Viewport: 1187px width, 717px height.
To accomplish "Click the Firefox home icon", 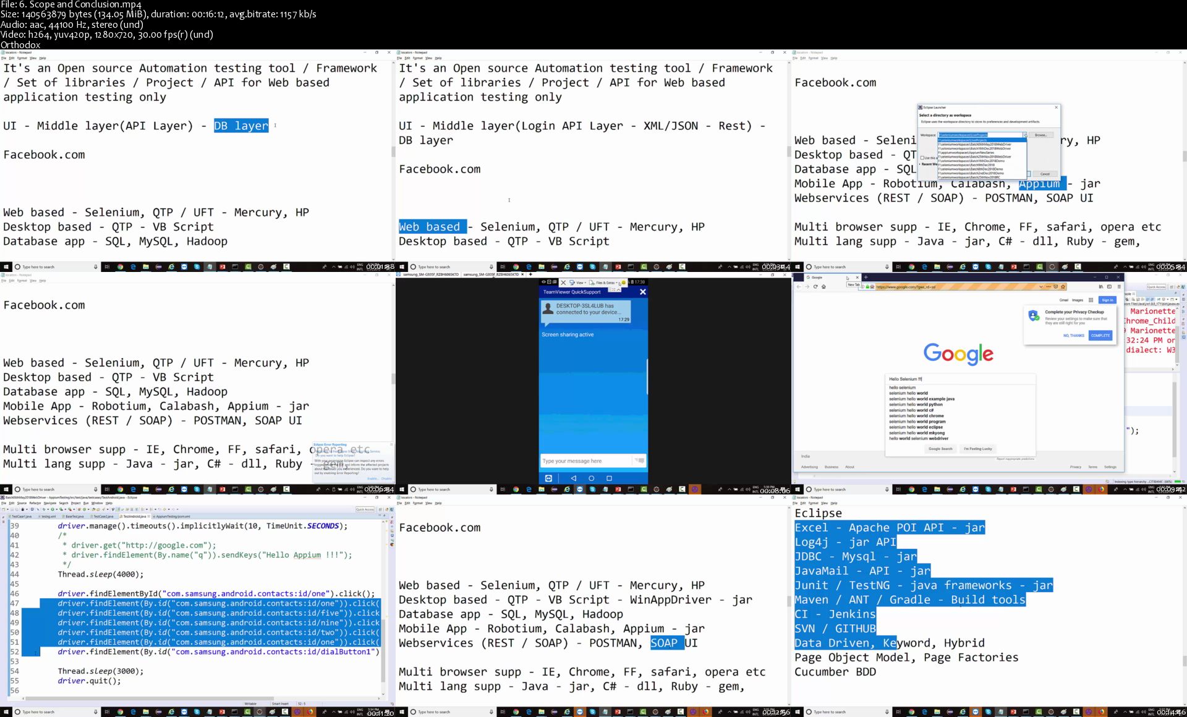I will click(823, 287).
